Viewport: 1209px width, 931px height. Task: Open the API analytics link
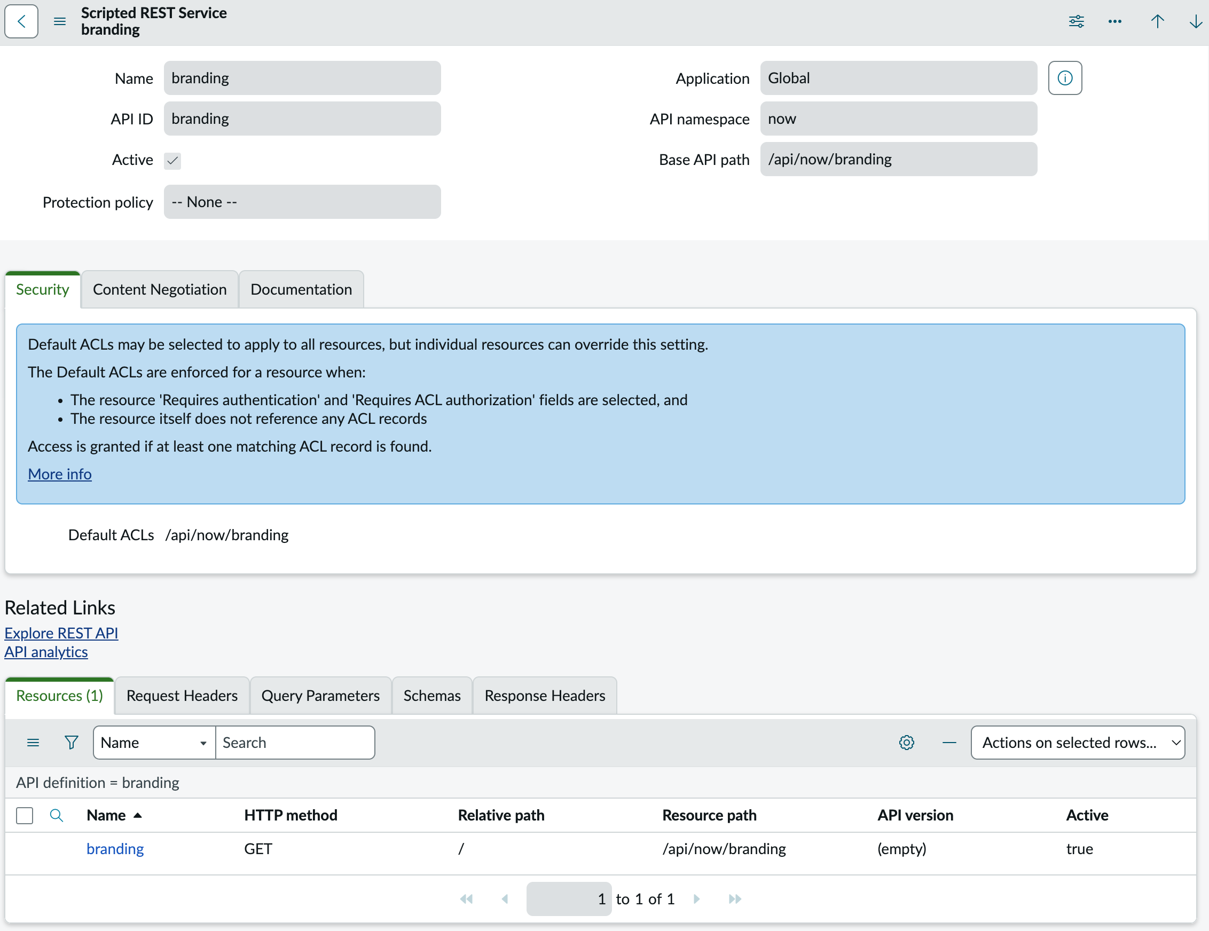46,651
